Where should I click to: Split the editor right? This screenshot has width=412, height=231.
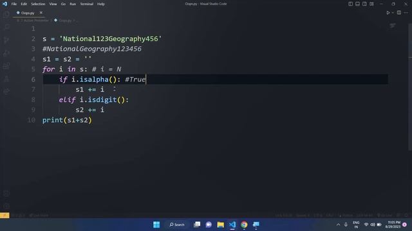tap(399, 13)
